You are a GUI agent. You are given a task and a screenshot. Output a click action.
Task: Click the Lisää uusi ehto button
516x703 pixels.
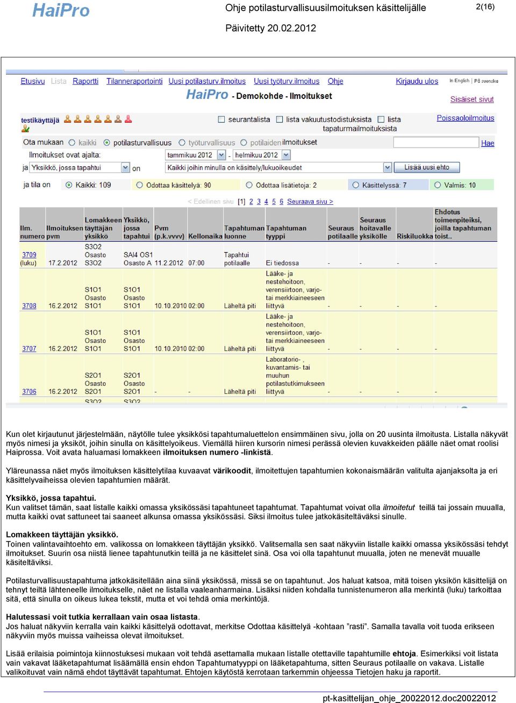(x=427, y=168)
